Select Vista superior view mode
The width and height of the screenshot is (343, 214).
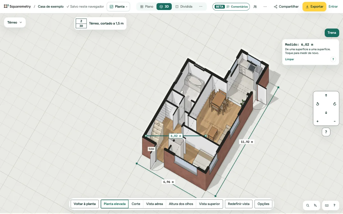click(x=210, y=204)
